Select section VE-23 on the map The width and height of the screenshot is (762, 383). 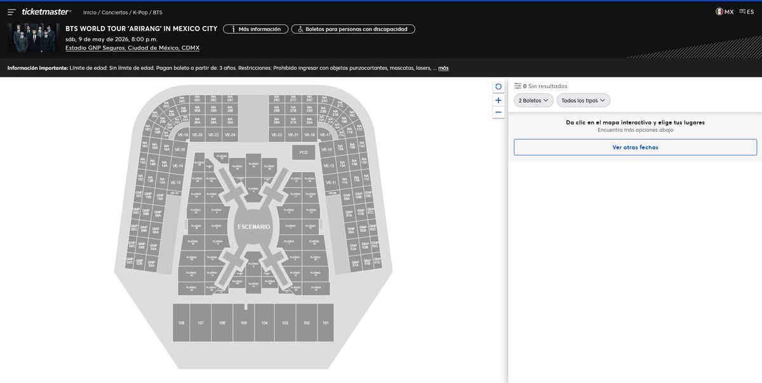click(x=276, y=135)
